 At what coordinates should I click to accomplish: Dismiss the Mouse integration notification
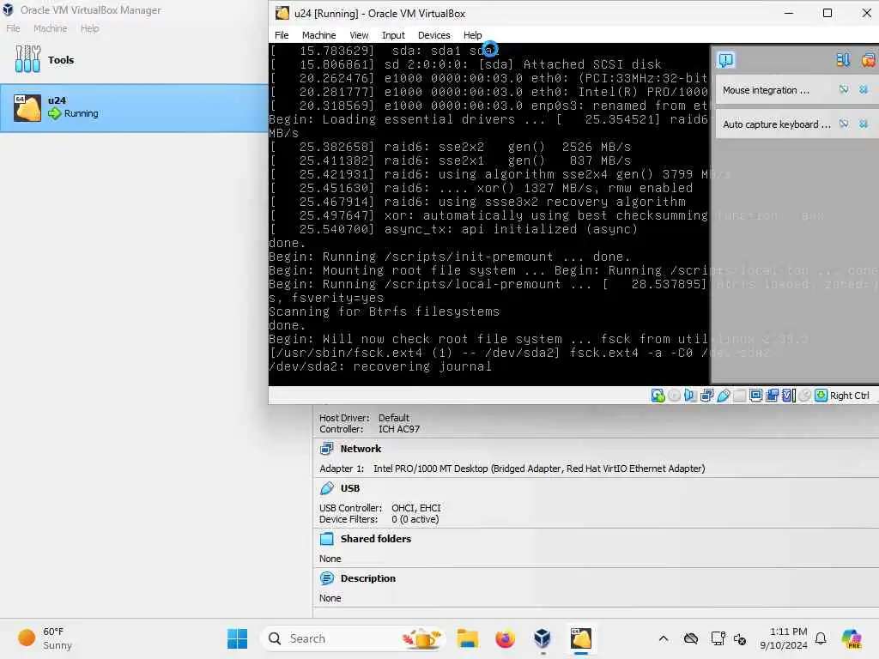click(x=864, y=89)
